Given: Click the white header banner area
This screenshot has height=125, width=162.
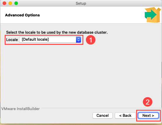Looking at the screenshot, I should tap(81, 15).
